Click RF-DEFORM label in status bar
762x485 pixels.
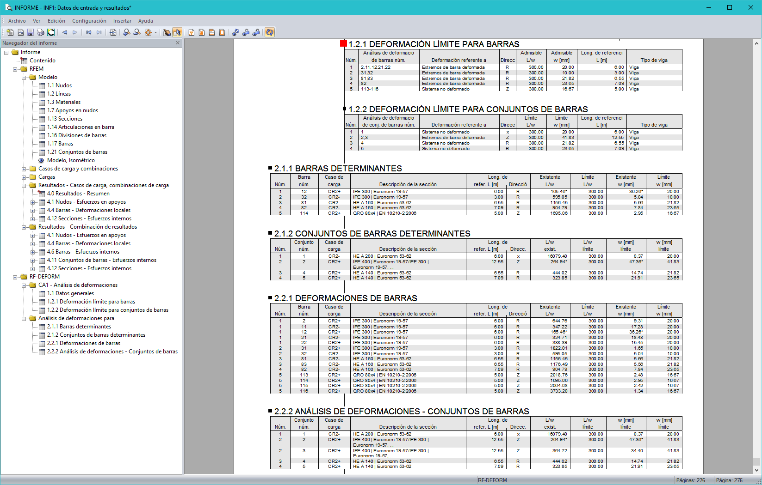pos(492,480)
